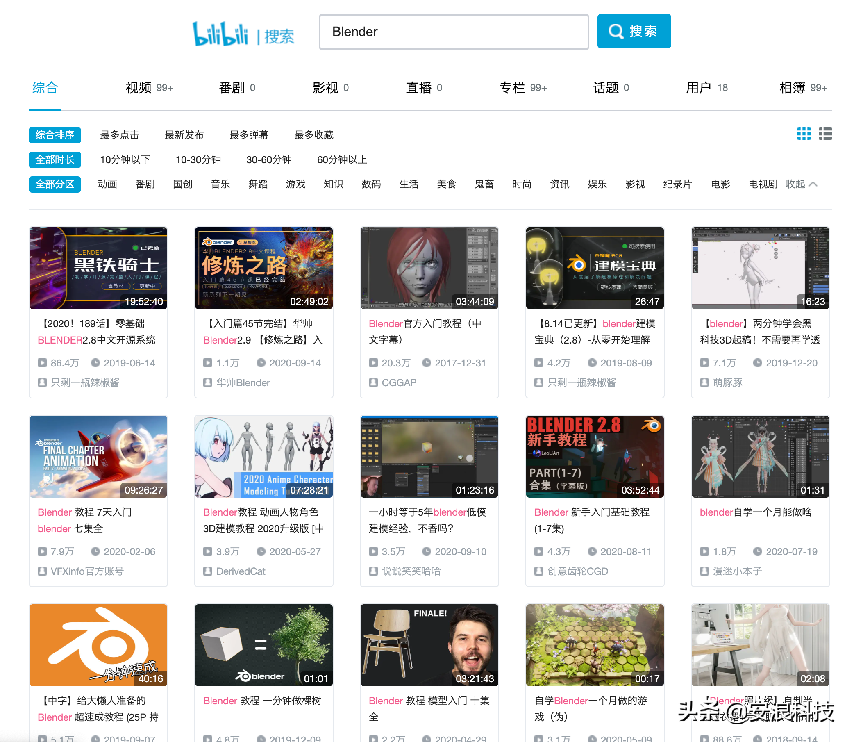This screenshot has height=742, width=854.
Task: Filter by 知识 category
Action: tap(334, 184)
